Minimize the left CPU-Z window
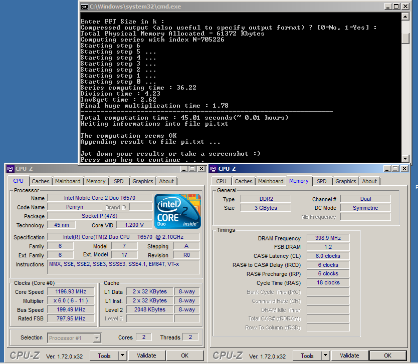 (184, 169)
